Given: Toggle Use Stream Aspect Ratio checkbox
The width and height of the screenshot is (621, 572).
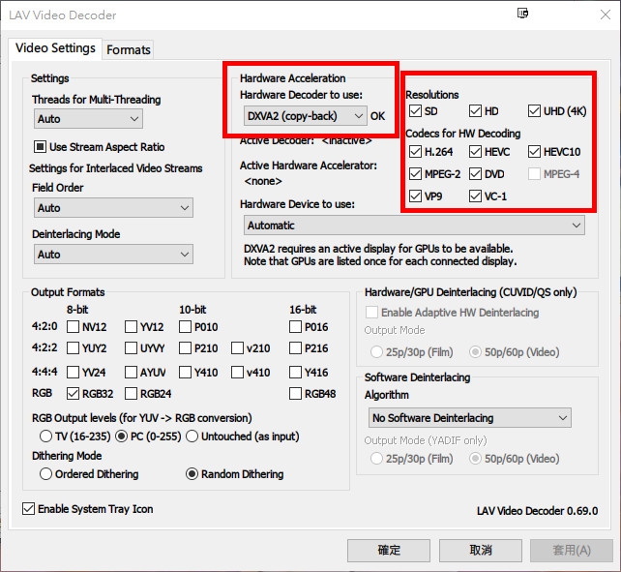Looking at the screenshot, I should (40, 147).
